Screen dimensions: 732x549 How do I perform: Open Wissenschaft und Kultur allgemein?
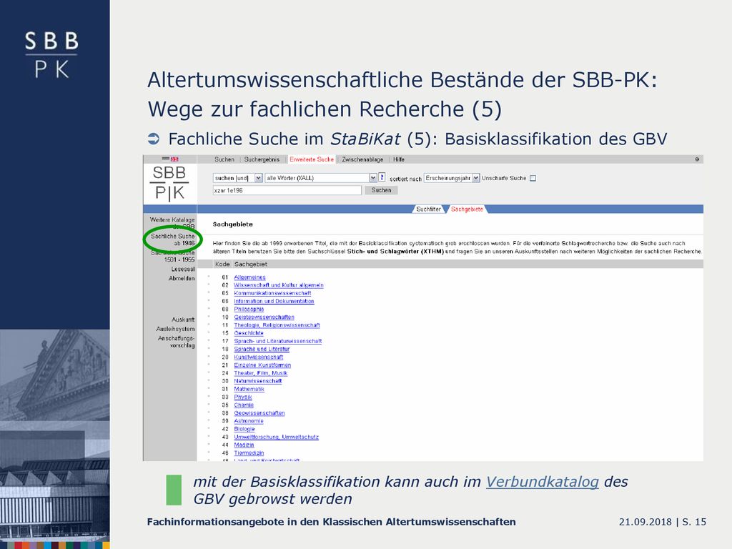[279, 285]
